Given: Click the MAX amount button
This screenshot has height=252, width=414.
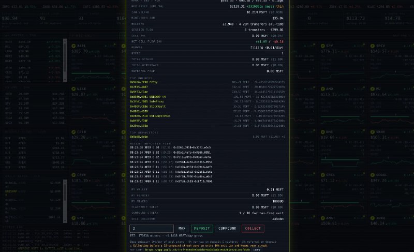Looking at the screenshot, I should pos(182,229).
